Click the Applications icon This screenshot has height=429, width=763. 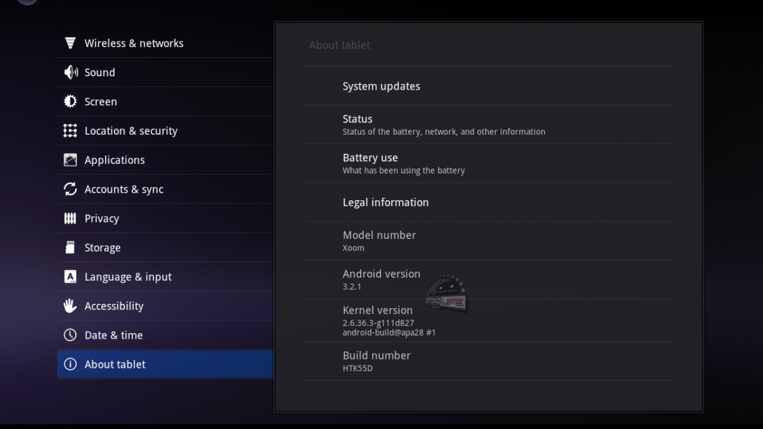pyautogui.click(x=70, y=160)
